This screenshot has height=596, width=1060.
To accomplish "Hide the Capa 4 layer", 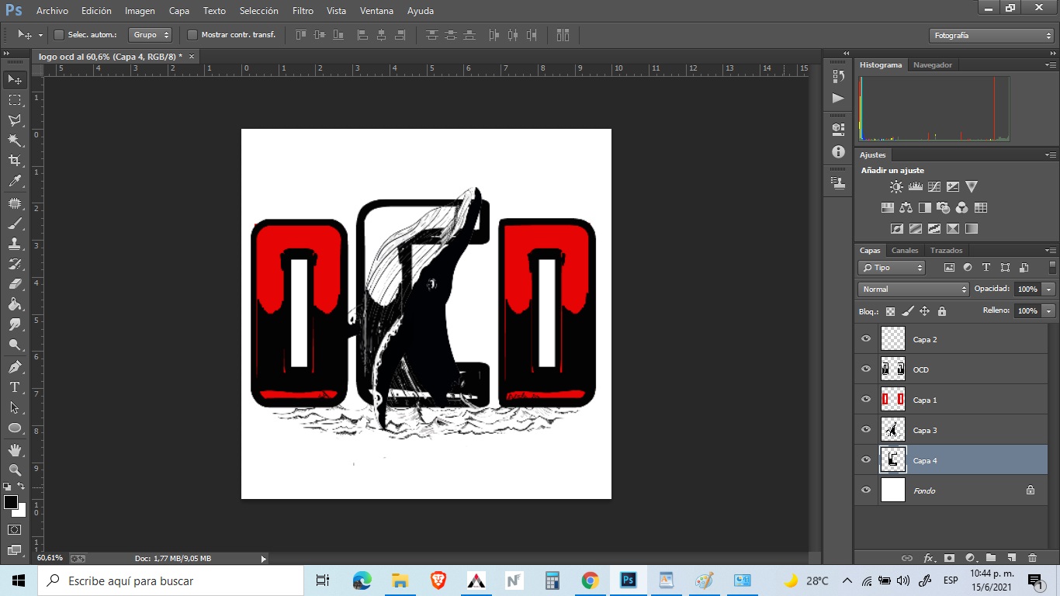I will tap(866, 460).
